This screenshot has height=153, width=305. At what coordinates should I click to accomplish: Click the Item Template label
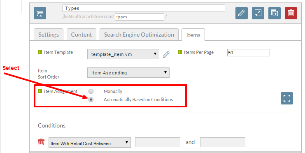[58, 52]
